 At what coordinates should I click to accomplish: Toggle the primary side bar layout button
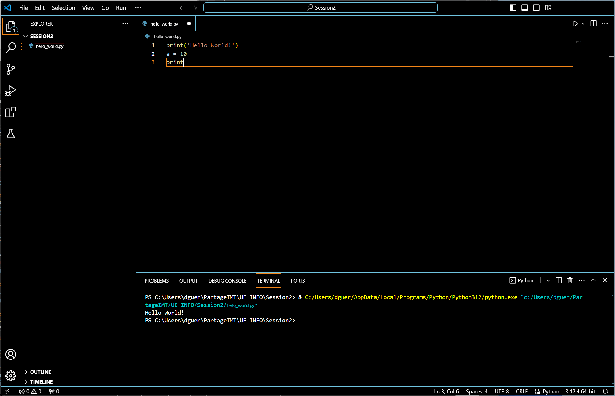pyautogui.click(x=513, y=8)
